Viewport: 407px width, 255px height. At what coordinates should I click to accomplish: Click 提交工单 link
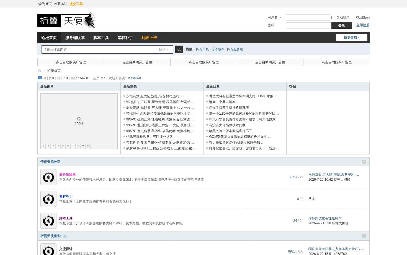76,4
